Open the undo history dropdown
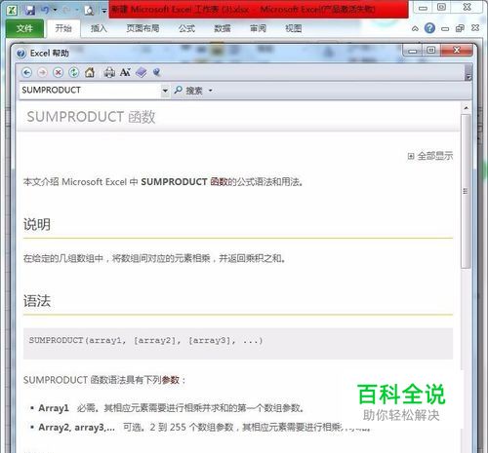The width and height of the screenshot is (488, 453). (55, 10)
